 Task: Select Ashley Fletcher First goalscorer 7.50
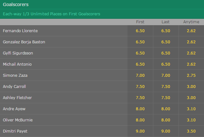click(x=140, y=98)
